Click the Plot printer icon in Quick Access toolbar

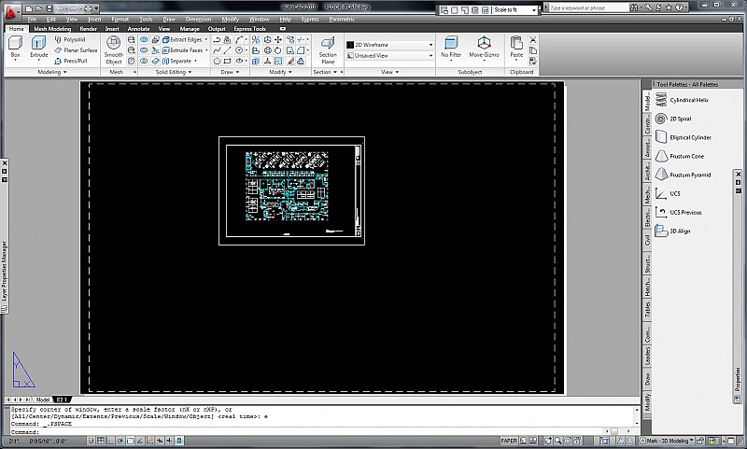(x=88, y=8)
